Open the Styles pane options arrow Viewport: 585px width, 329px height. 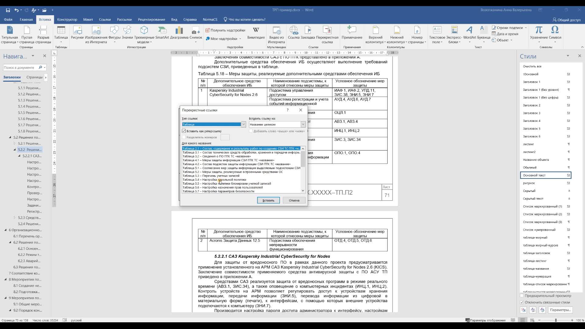click(568, 56)
